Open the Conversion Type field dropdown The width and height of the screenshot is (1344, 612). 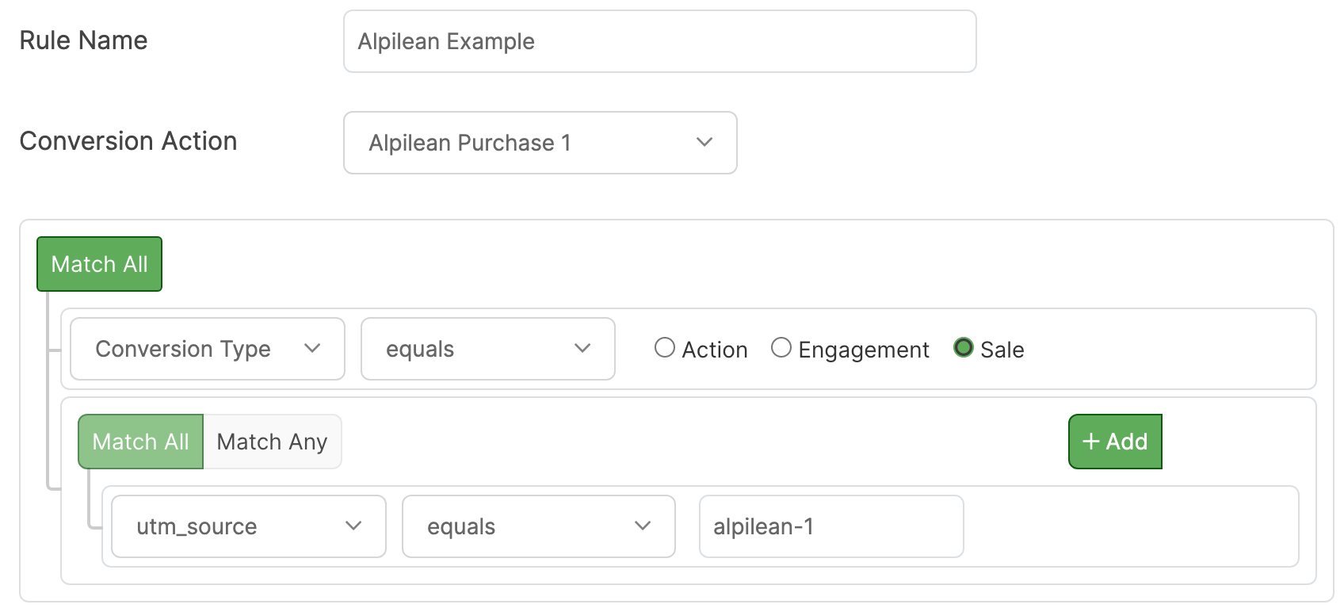(x=206, y=349)
